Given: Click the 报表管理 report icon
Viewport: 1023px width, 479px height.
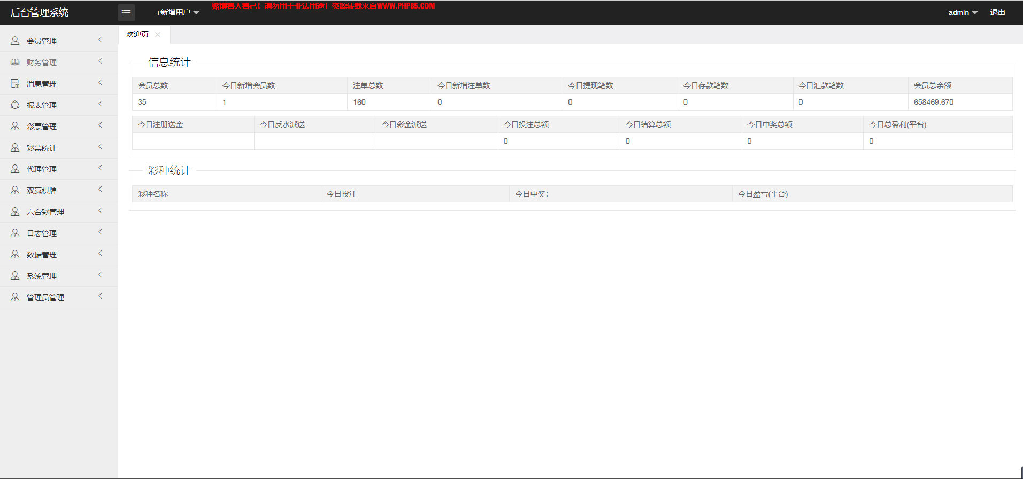Looking at the screenshot, I should tap(15, 105).
